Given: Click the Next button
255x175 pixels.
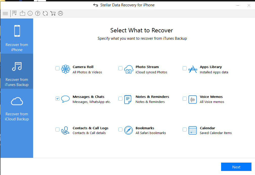Looking at the screenshot, I should pos(236,167).
